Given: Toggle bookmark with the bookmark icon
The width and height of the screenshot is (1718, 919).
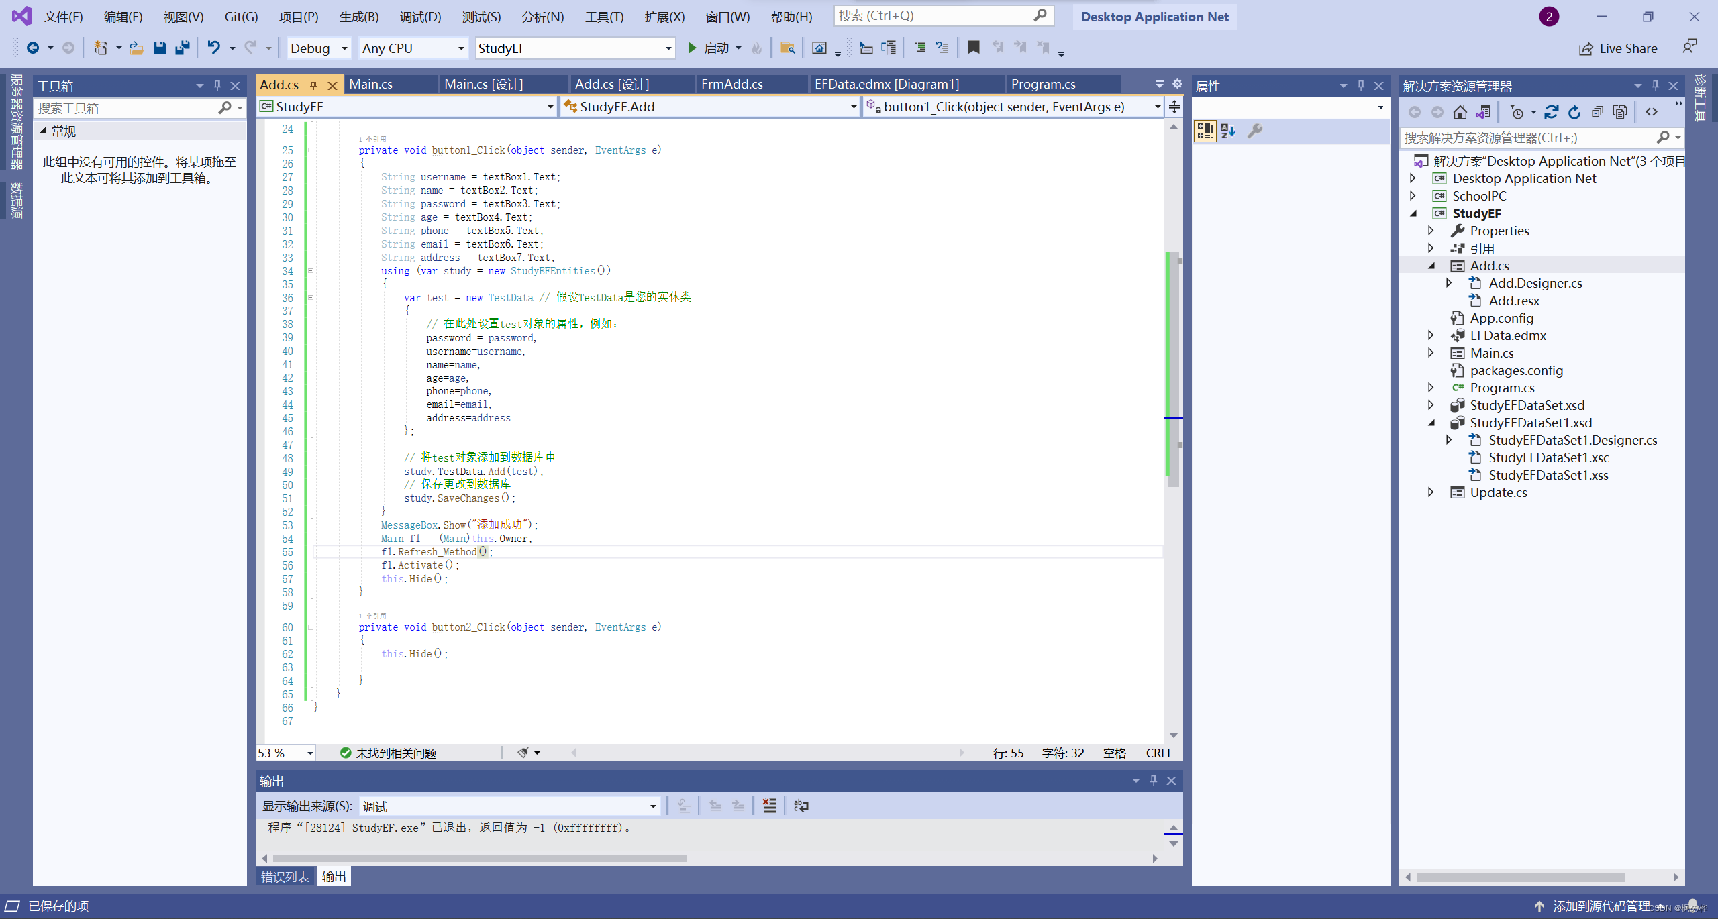Looking at the screenshot, I should pyautogui.click(x=973, y=48).
